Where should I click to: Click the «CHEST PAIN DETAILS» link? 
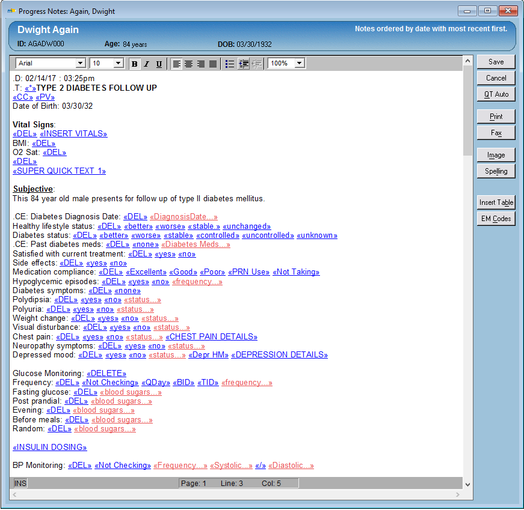click(212, 337)
